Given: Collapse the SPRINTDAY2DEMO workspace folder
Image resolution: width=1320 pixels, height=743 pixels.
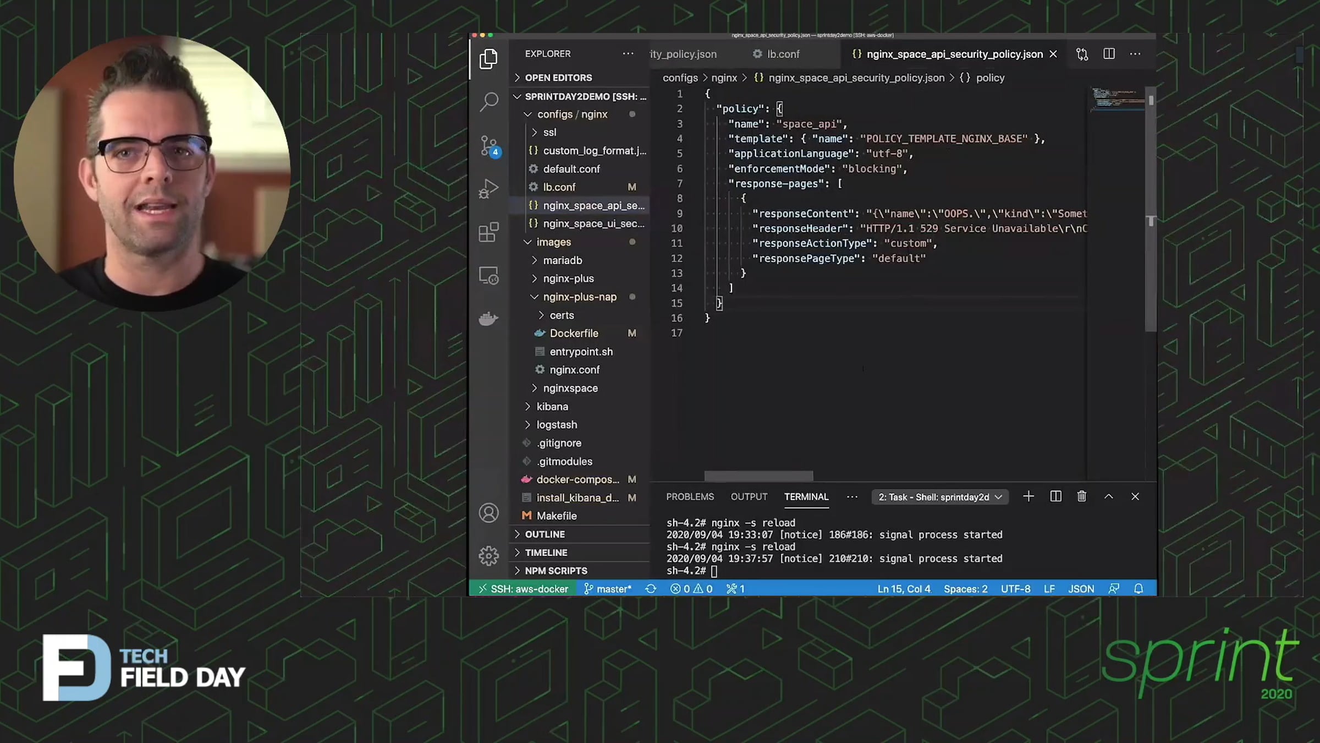Looking at the screenshot, I should coord(580,96).
